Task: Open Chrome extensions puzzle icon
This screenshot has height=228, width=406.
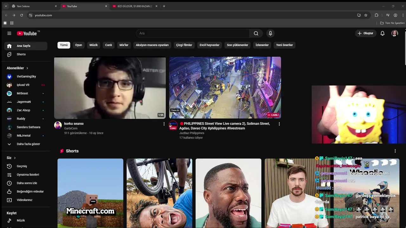Action: (377, 15)
